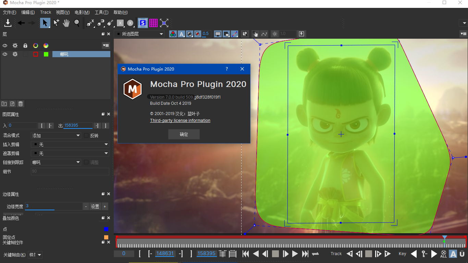Screen dimensions: 468x263
Task: Open the 编辑(E) menu
Action: pos(28,12)
